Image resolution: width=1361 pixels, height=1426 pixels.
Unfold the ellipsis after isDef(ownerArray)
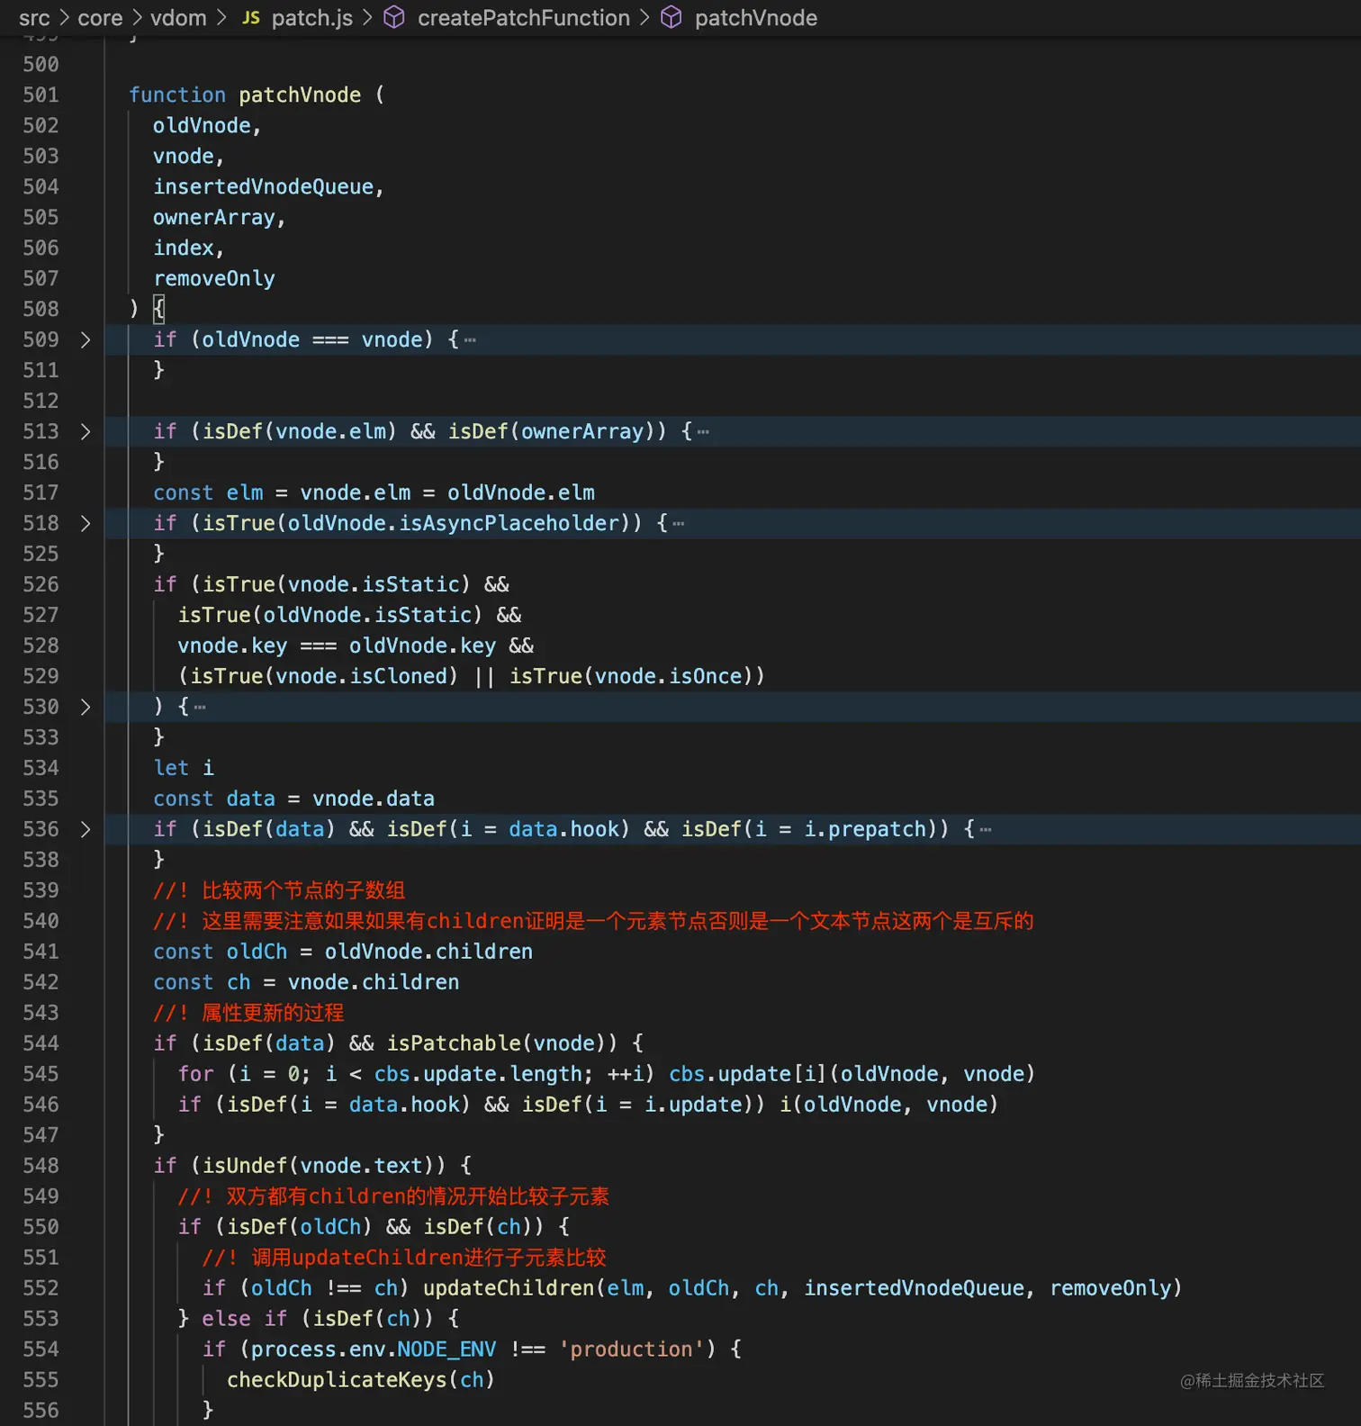click(703, 432)
